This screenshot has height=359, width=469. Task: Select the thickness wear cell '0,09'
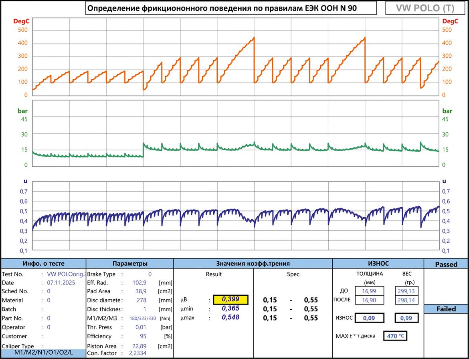[x=369, y=318]
